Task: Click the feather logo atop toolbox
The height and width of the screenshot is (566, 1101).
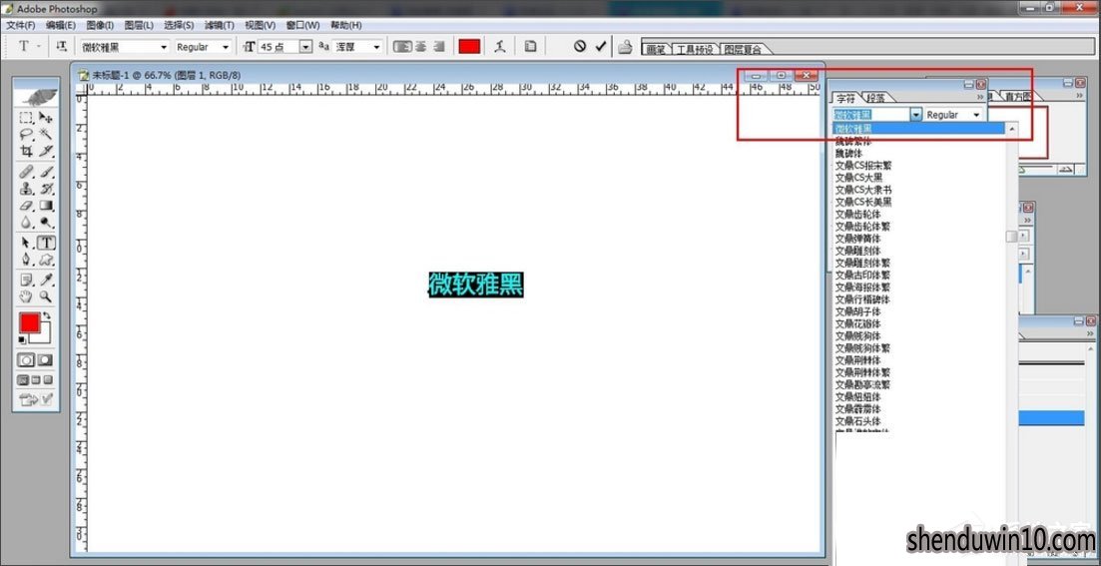Action: click(39, 96)
